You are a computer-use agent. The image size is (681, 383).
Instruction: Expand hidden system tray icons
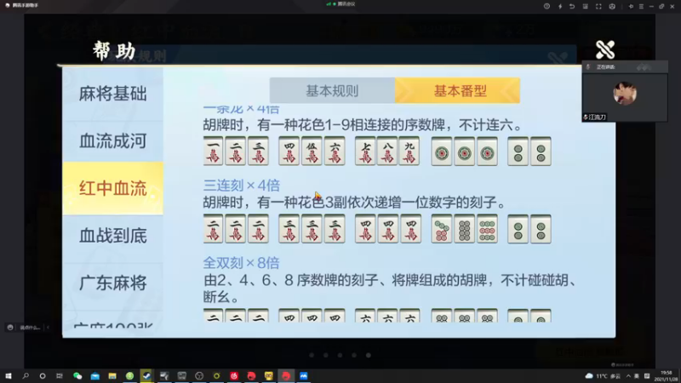[x=628, y=376]
